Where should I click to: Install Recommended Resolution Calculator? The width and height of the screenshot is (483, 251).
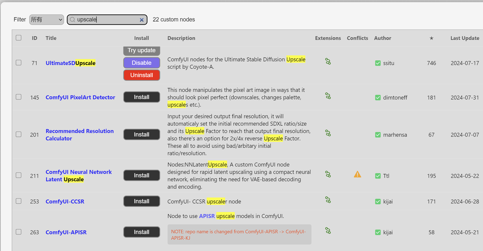pyautogui.click(x=142, y=134)
